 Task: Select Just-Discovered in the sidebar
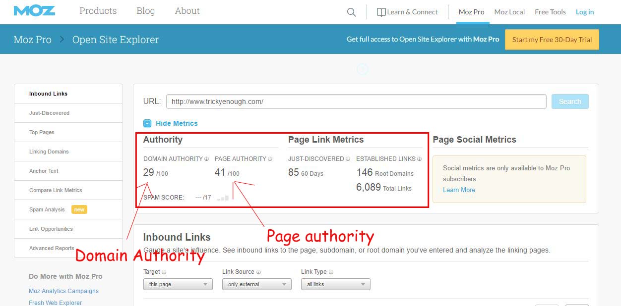click(x=49, y=113)
